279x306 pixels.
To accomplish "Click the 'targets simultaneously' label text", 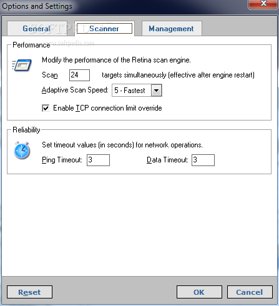I will [x=178, y=75].
